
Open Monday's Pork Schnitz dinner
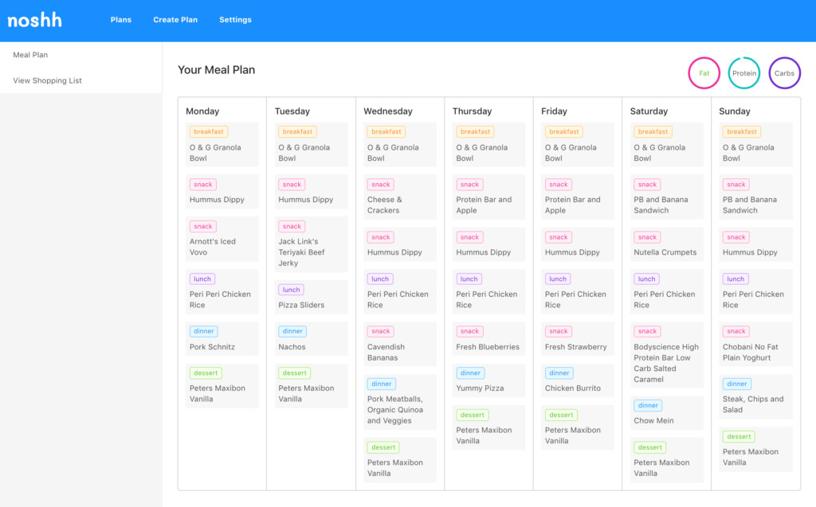[222, 338]
